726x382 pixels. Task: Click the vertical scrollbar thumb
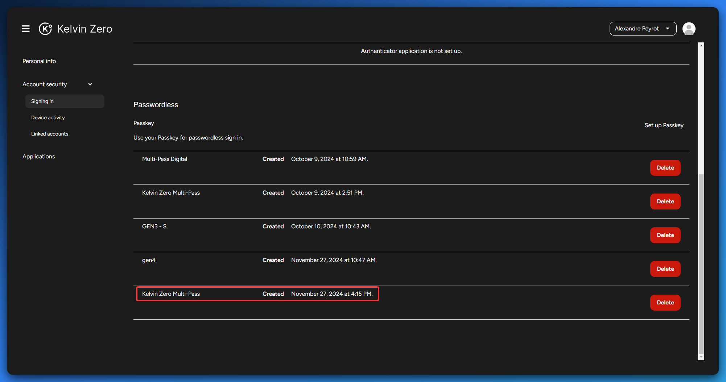pos(701,263)
